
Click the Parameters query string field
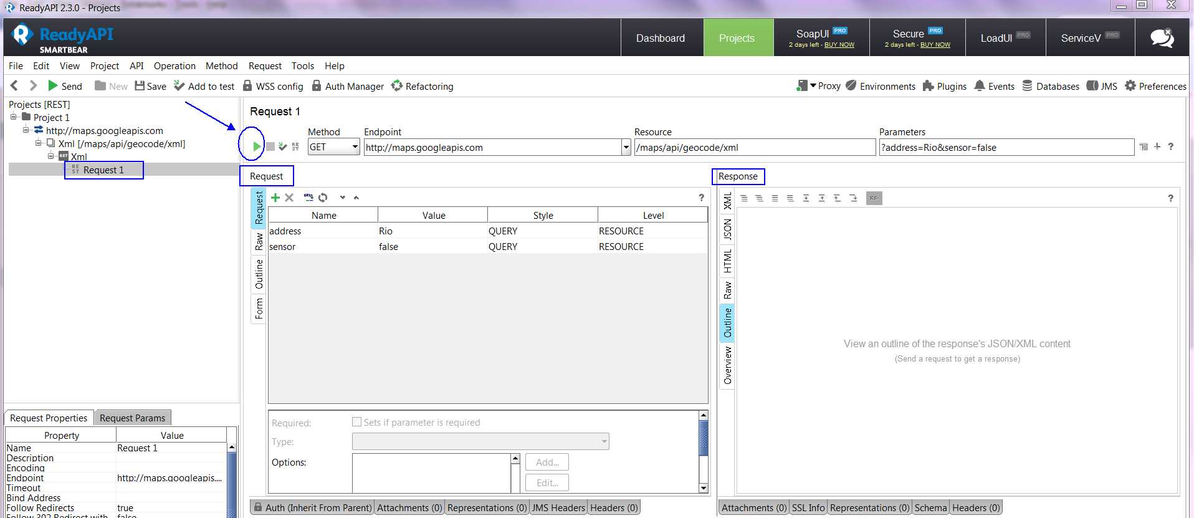click(1006, 147)
